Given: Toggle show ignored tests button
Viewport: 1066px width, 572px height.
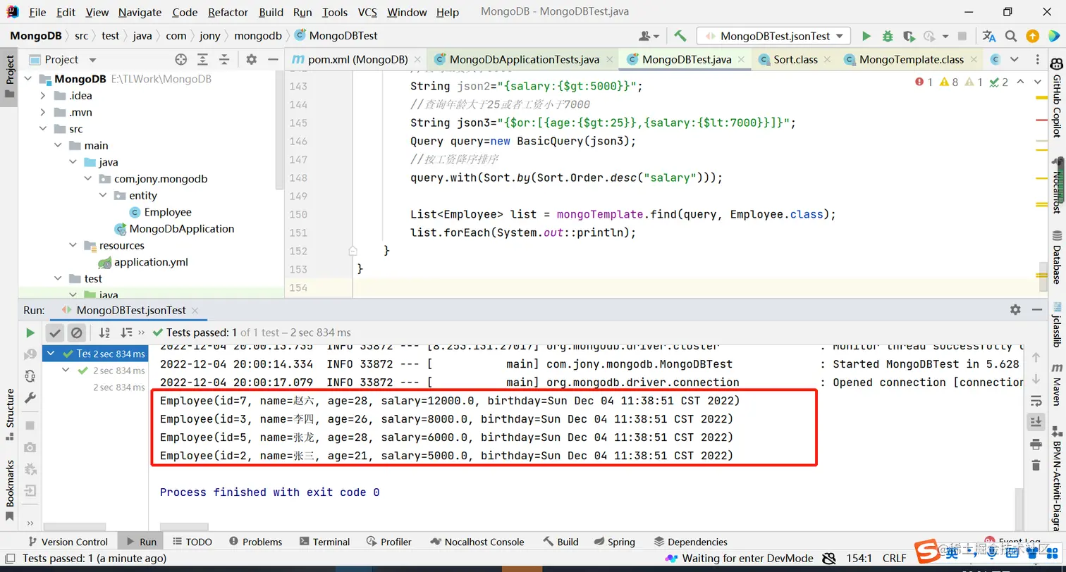Looking at the screenshot, I should point(77,332).
